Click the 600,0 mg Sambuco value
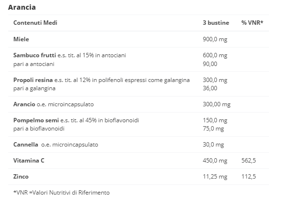 tap(215, 55)
